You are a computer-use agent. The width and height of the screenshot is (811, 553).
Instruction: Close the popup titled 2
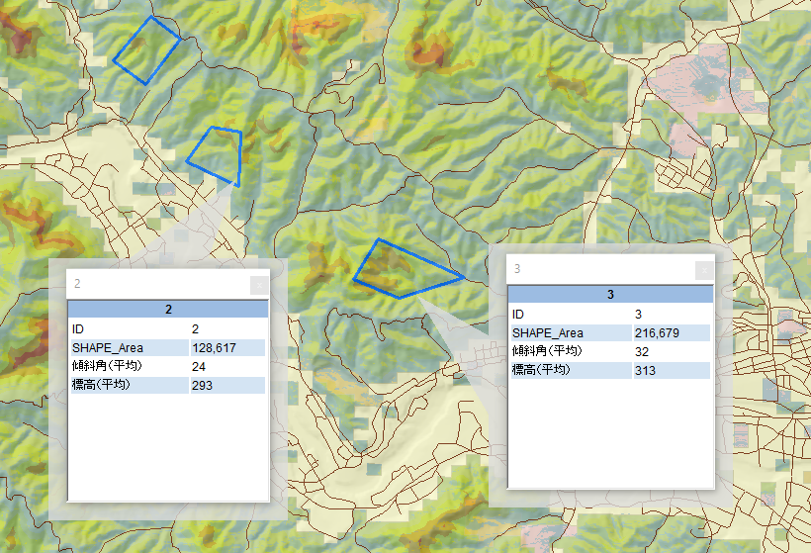258,285
